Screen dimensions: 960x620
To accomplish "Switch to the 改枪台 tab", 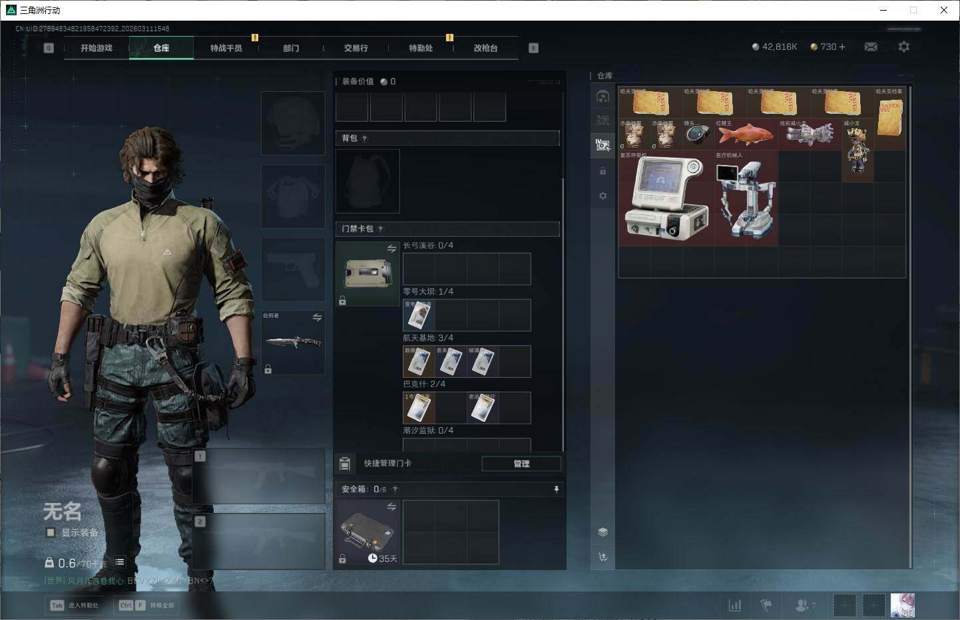I will [x=486, y=48].
